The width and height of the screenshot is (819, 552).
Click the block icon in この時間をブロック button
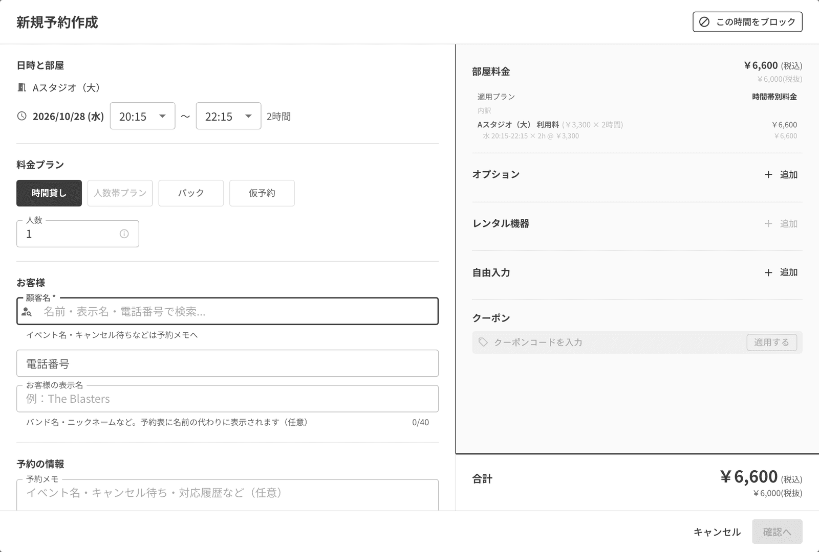[x=704, y=22]
